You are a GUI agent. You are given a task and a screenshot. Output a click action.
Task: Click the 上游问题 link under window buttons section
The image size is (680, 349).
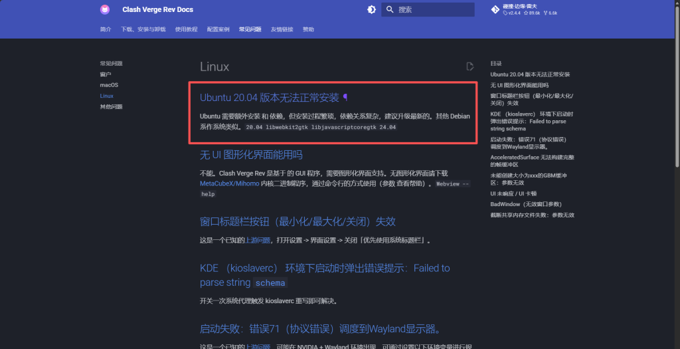click(258, 240)
